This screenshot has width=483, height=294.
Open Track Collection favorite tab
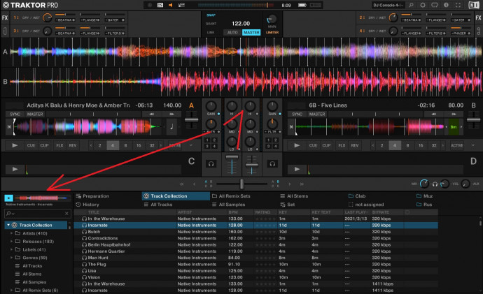point(176,196)
